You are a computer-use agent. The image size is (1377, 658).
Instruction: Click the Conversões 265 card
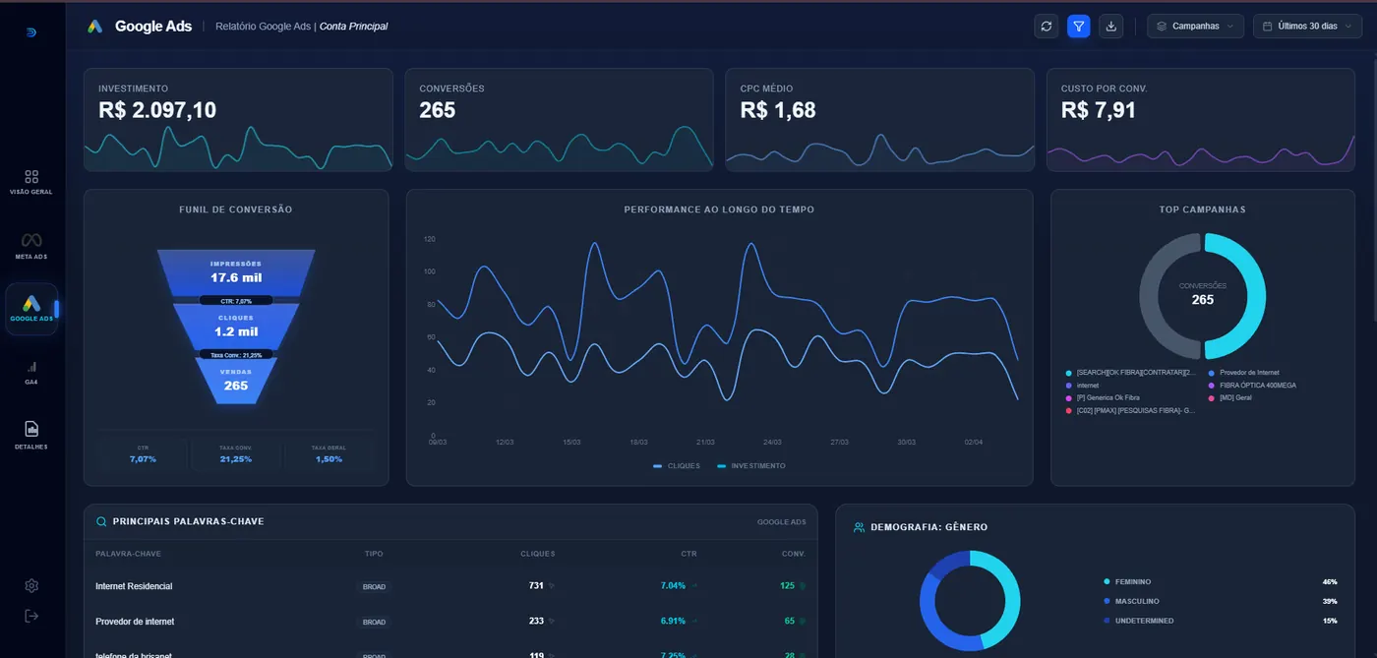pyautogui.click(x=559, y=120)
